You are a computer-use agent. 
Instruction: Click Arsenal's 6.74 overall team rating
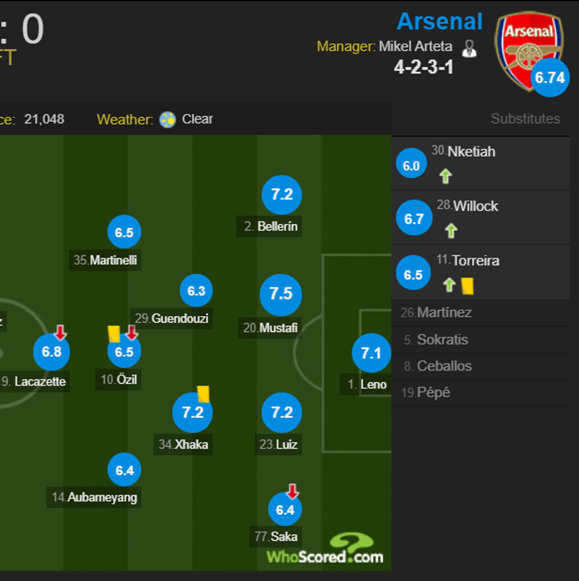[549, 77]
